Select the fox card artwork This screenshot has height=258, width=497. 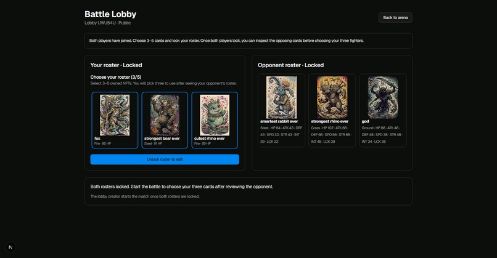(115, 115)
